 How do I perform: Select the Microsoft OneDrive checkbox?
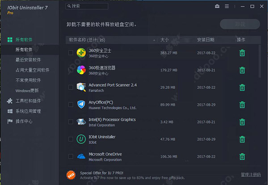click(x=71, y=156)
